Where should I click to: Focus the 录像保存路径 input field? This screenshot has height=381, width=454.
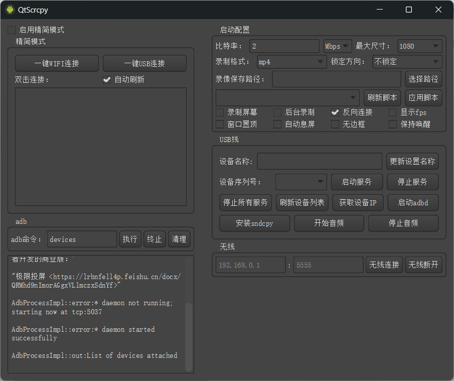click(337, 79)
